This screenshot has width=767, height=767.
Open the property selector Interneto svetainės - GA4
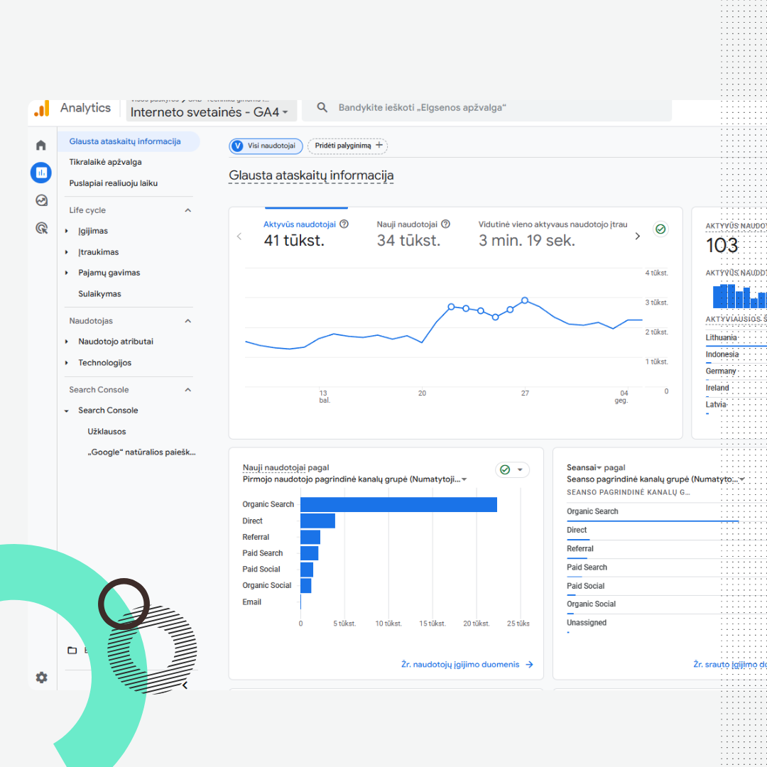pos(210,112)
